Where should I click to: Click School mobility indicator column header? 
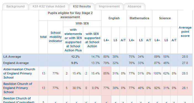tap(56, 37)
